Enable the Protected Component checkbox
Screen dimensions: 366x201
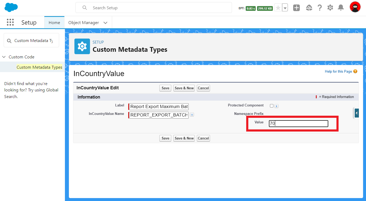[x=272, y=105]
